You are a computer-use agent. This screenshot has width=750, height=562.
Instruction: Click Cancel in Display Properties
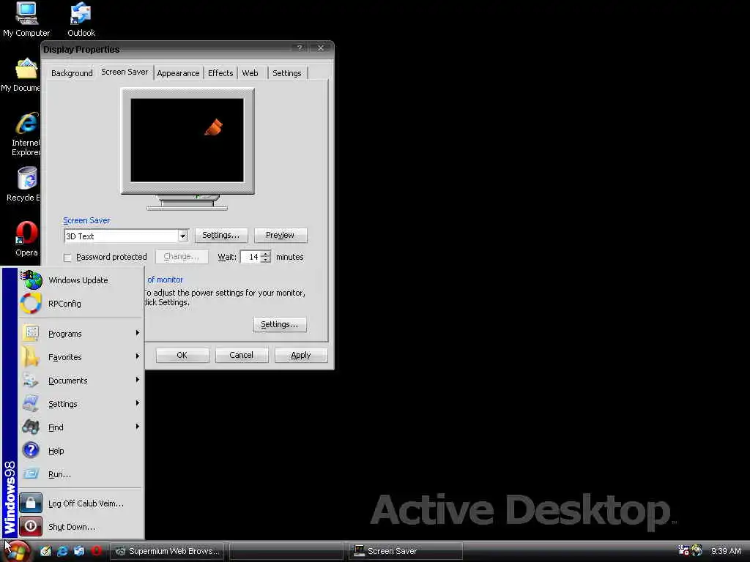[x=242, y=355]
